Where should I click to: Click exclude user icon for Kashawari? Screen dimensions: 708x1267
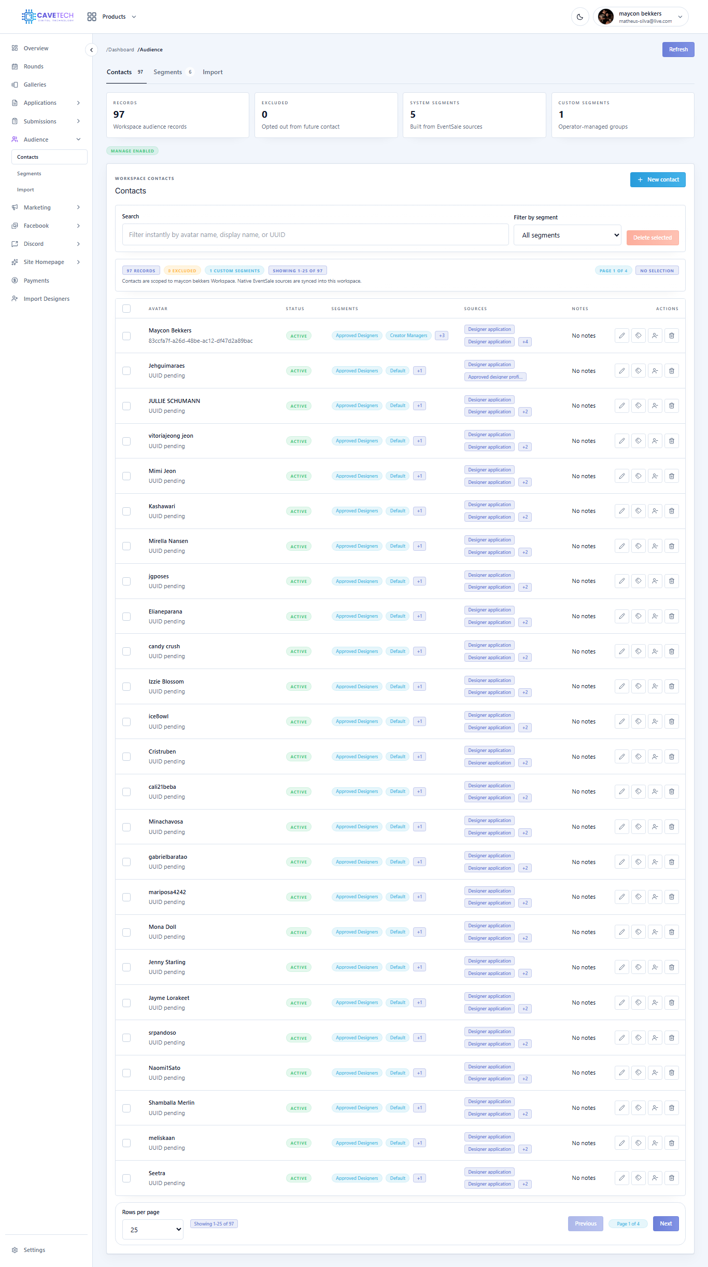coord(655,511)
